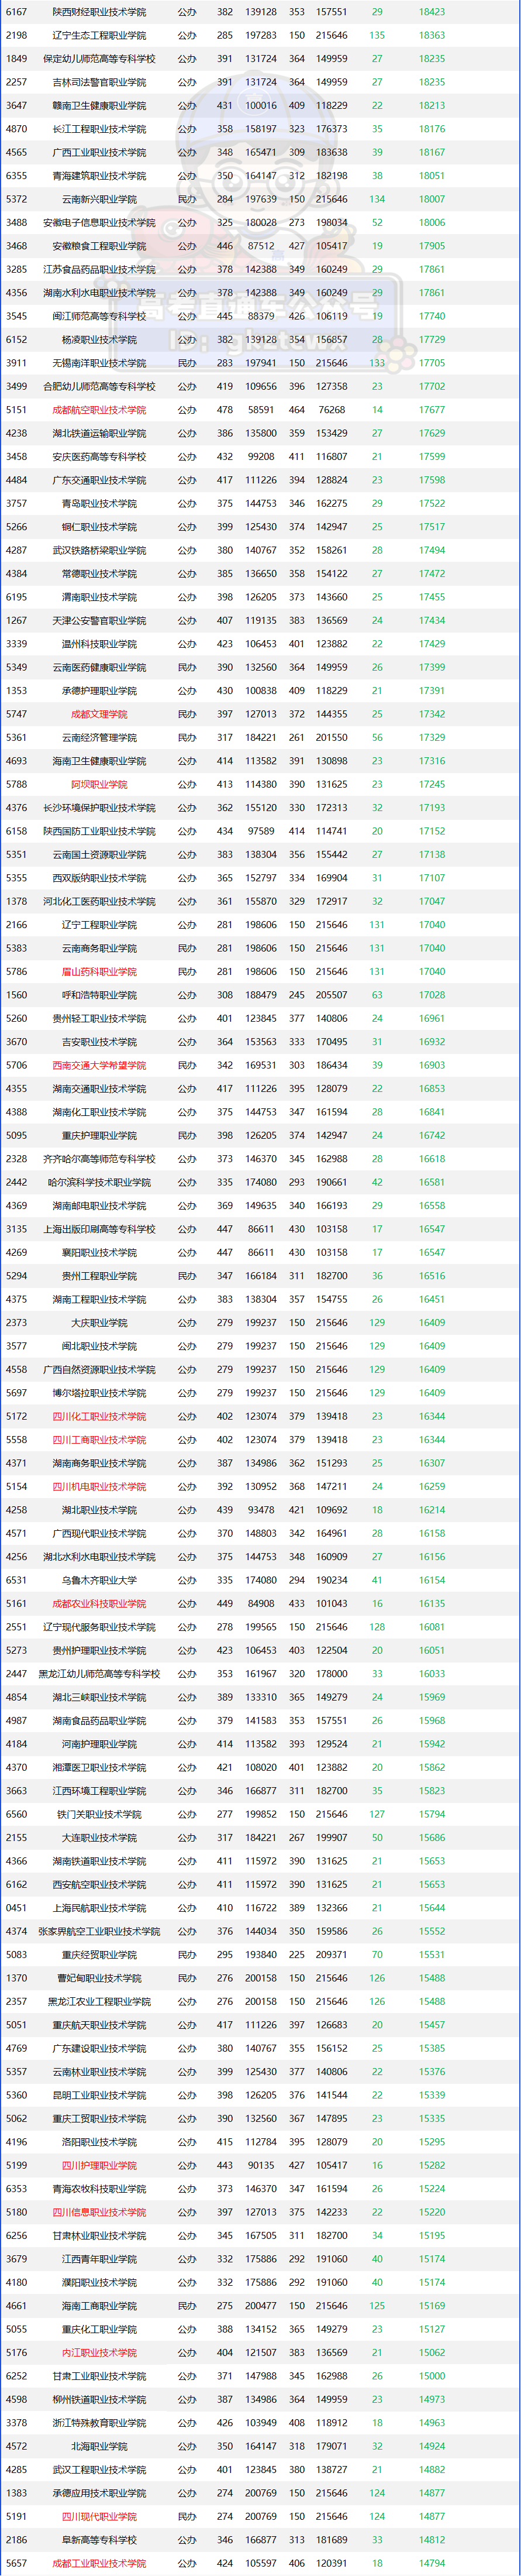Click school code 5266
Viewport: 521px width, 2576px height.
coord(16,527)
